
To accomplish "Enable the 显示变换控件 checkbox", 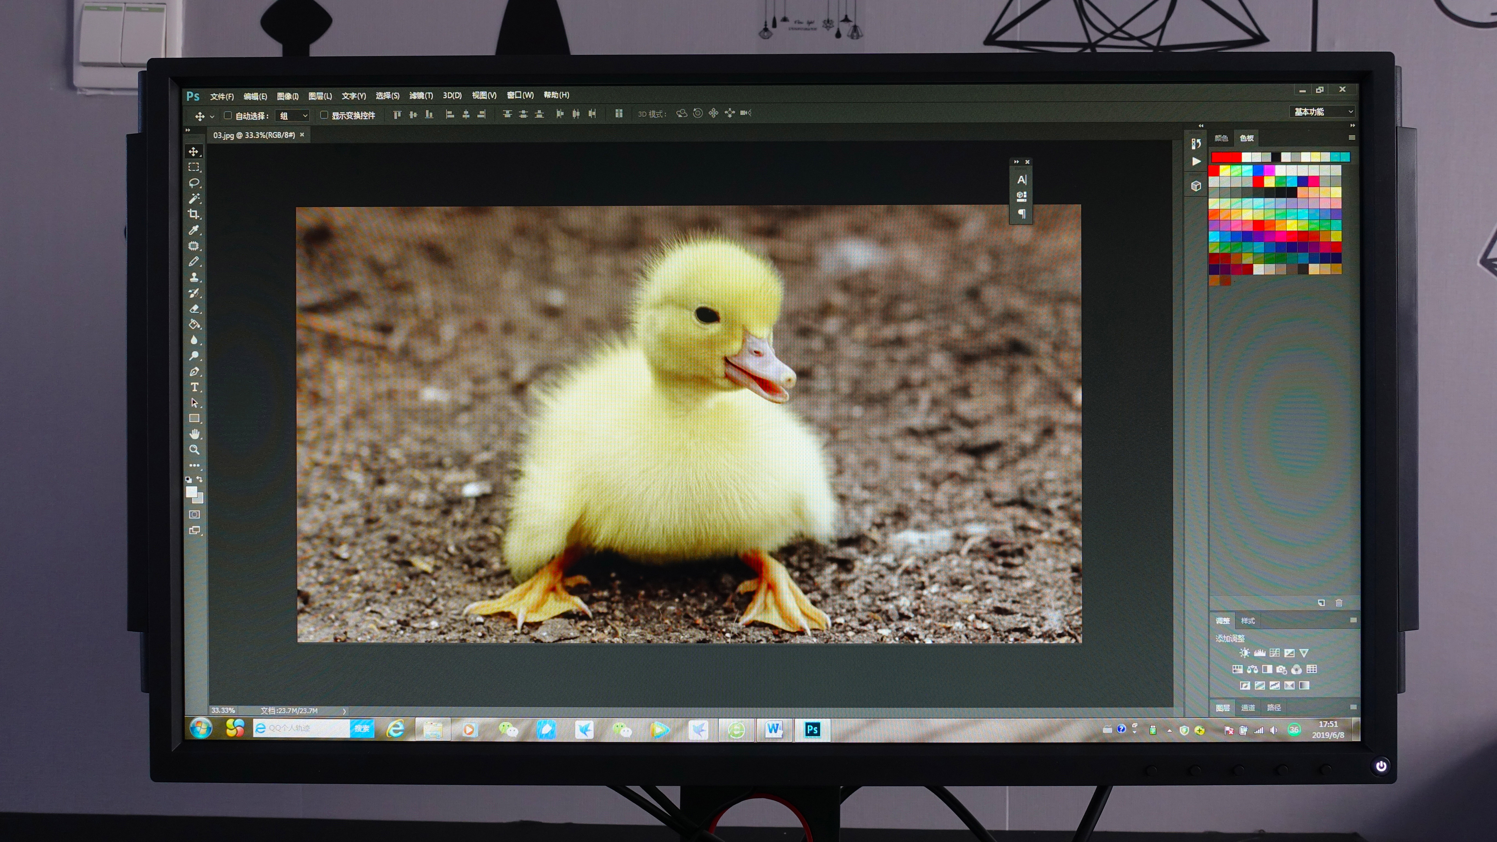I will [x=324, y=115].
